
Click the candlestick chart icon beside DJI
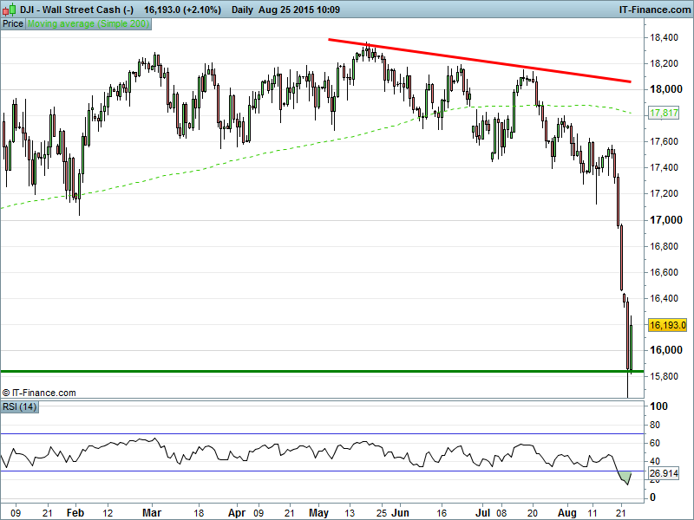(8, 10)
